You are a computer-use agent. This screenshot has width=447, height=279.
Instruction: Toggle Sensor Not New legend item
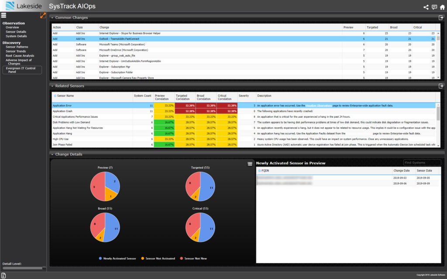(193, 259)
